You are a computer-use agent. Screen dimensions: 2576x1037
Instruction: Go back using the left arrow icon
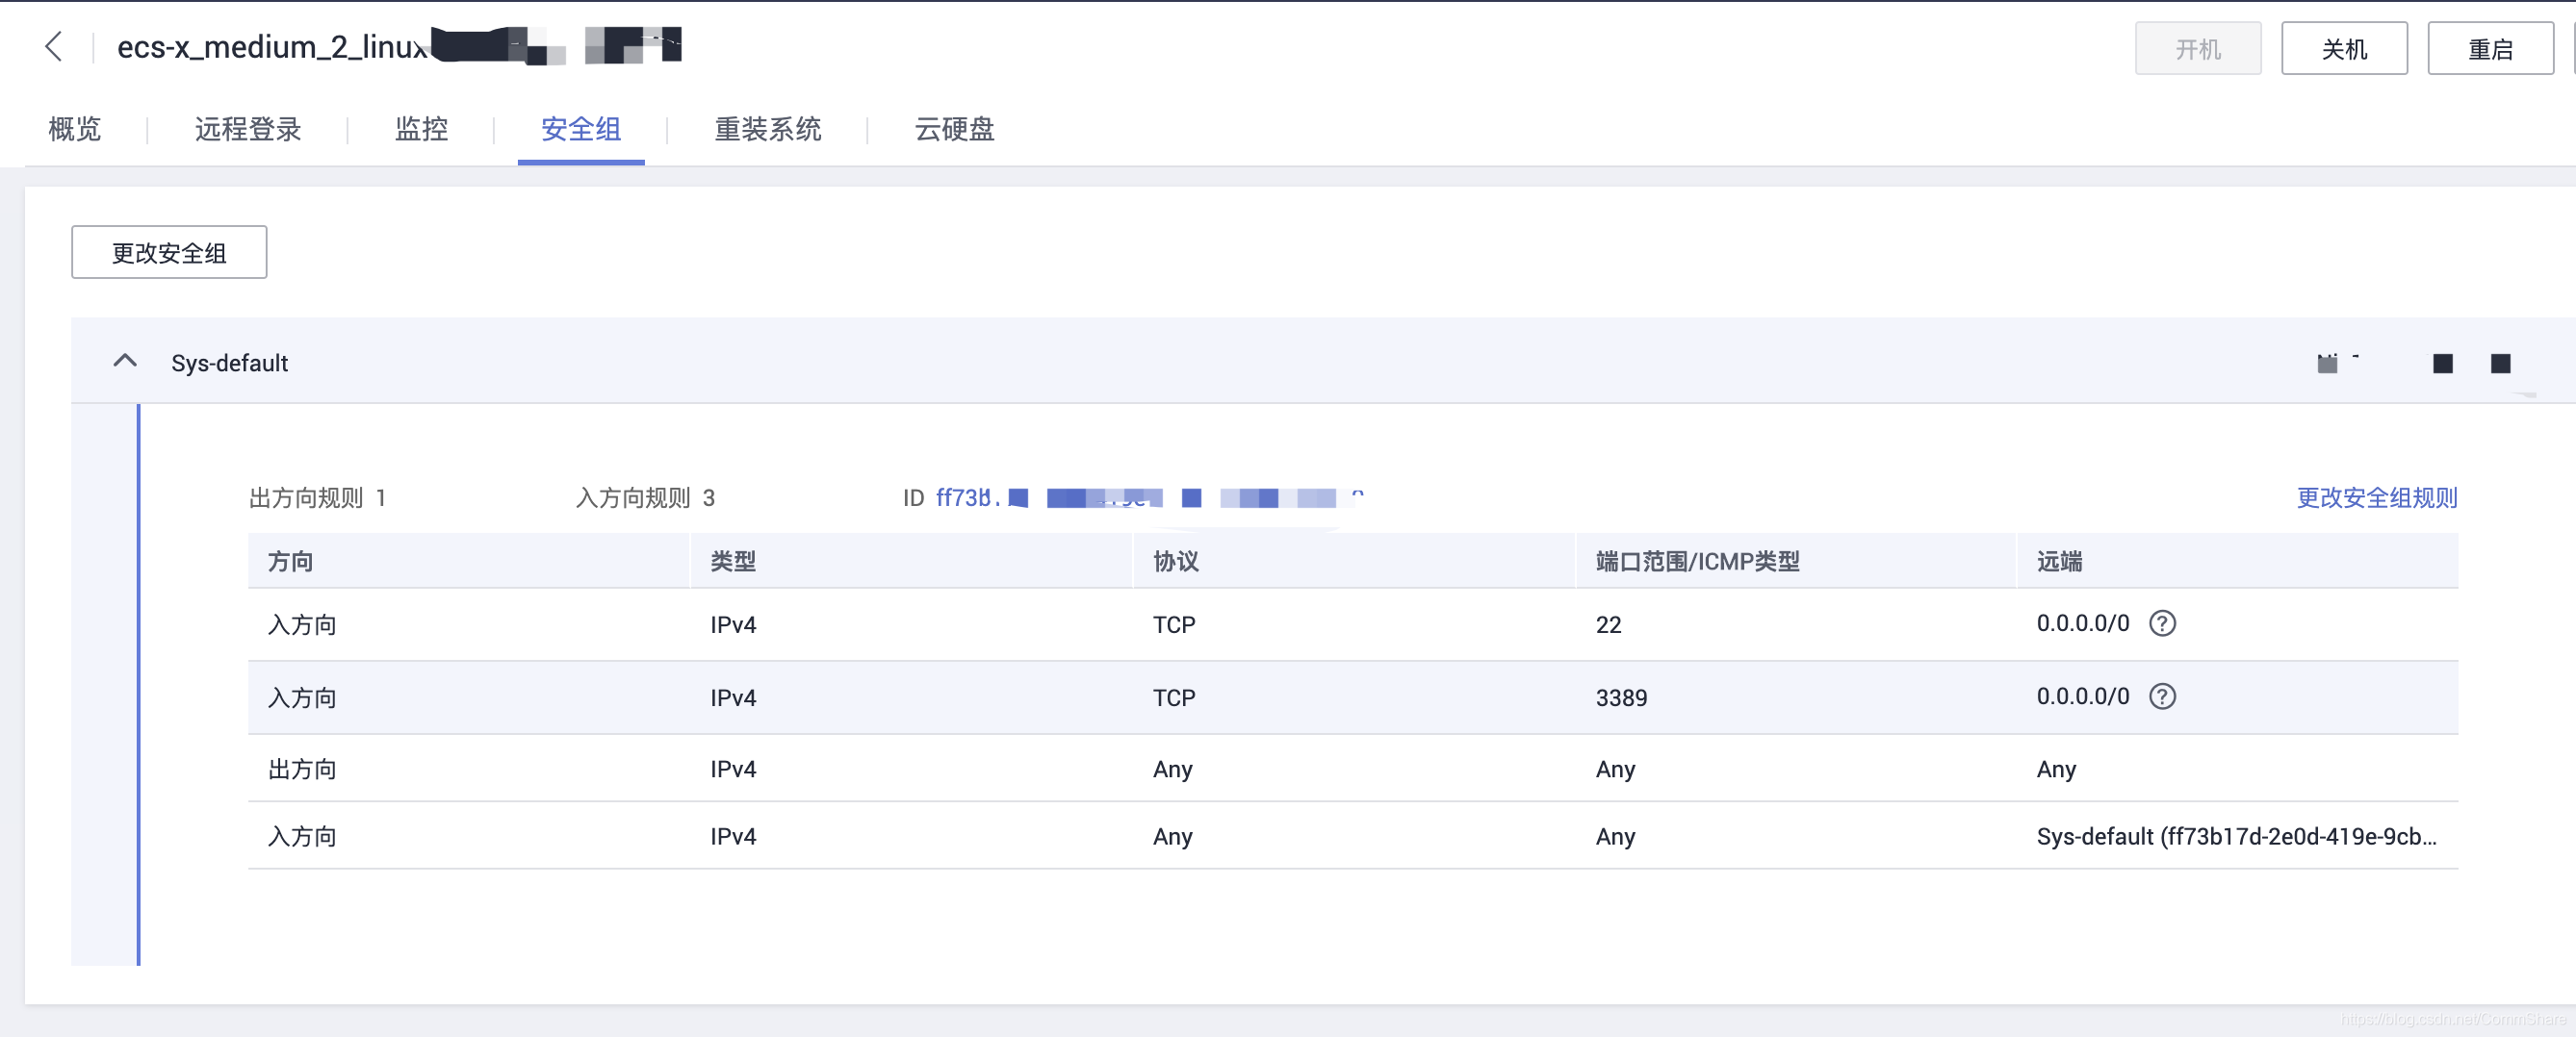54,46
